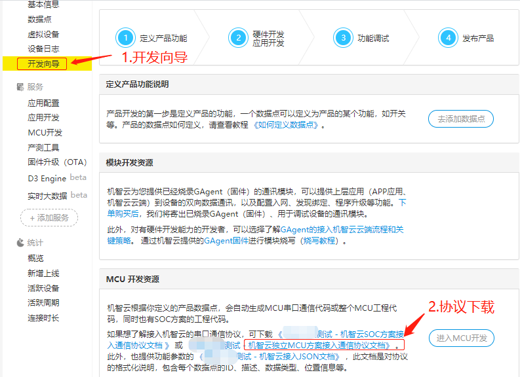Open 设备日志 in sidebar
520x377 pixels.
[x=43, y=48]
